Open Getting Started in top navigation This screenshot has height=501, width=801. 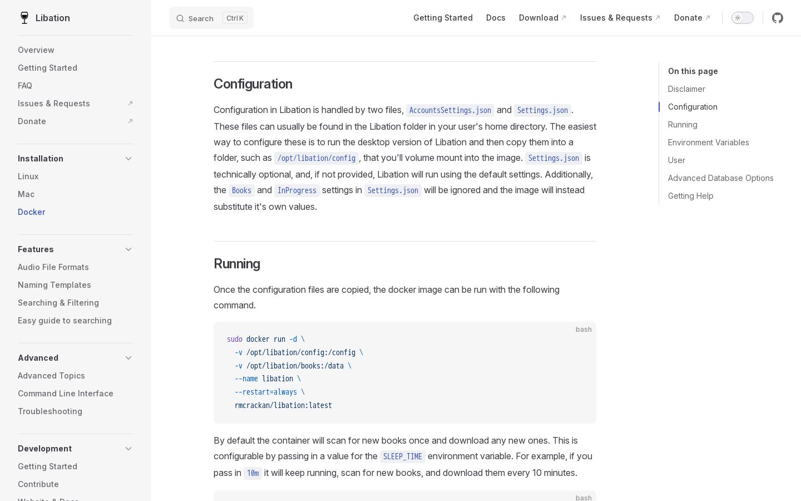coord(443,18)
